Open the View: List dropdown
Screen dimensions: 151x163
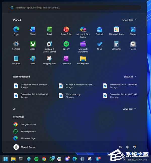point(129,109)
